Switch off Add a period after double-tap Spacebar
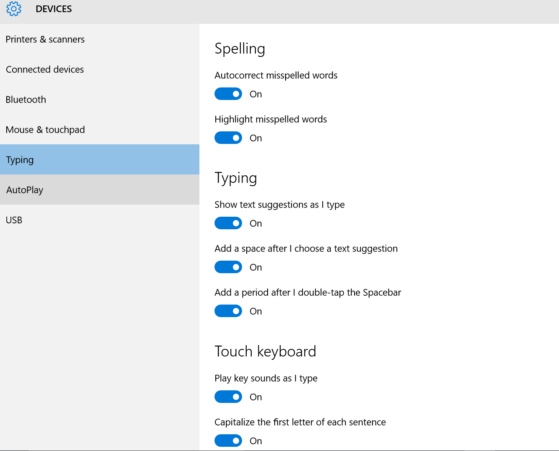 (x=228, y=311)
